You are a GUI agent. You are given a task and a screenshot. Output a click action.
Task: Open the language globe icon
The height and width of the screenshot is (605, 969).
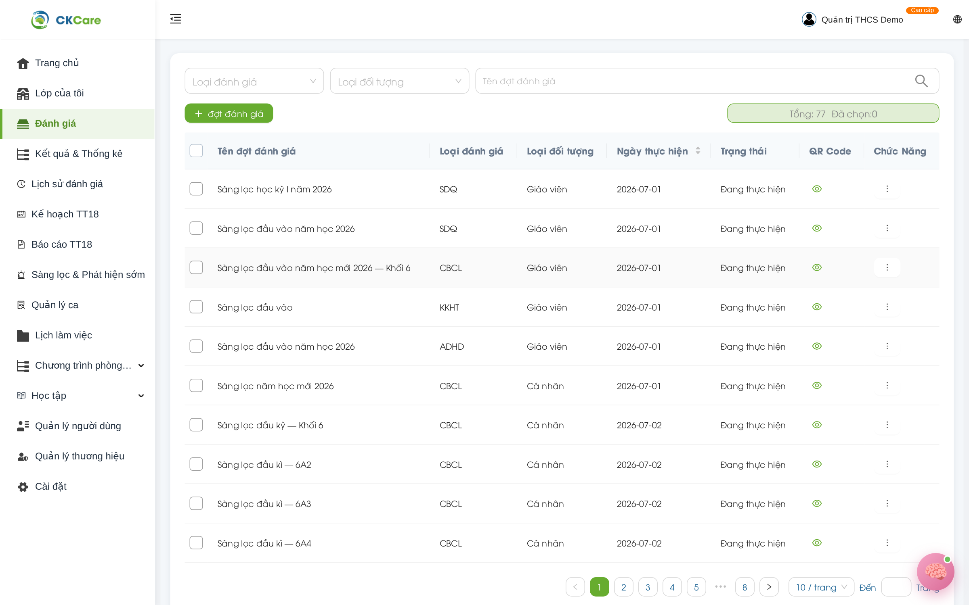point(957,19)
